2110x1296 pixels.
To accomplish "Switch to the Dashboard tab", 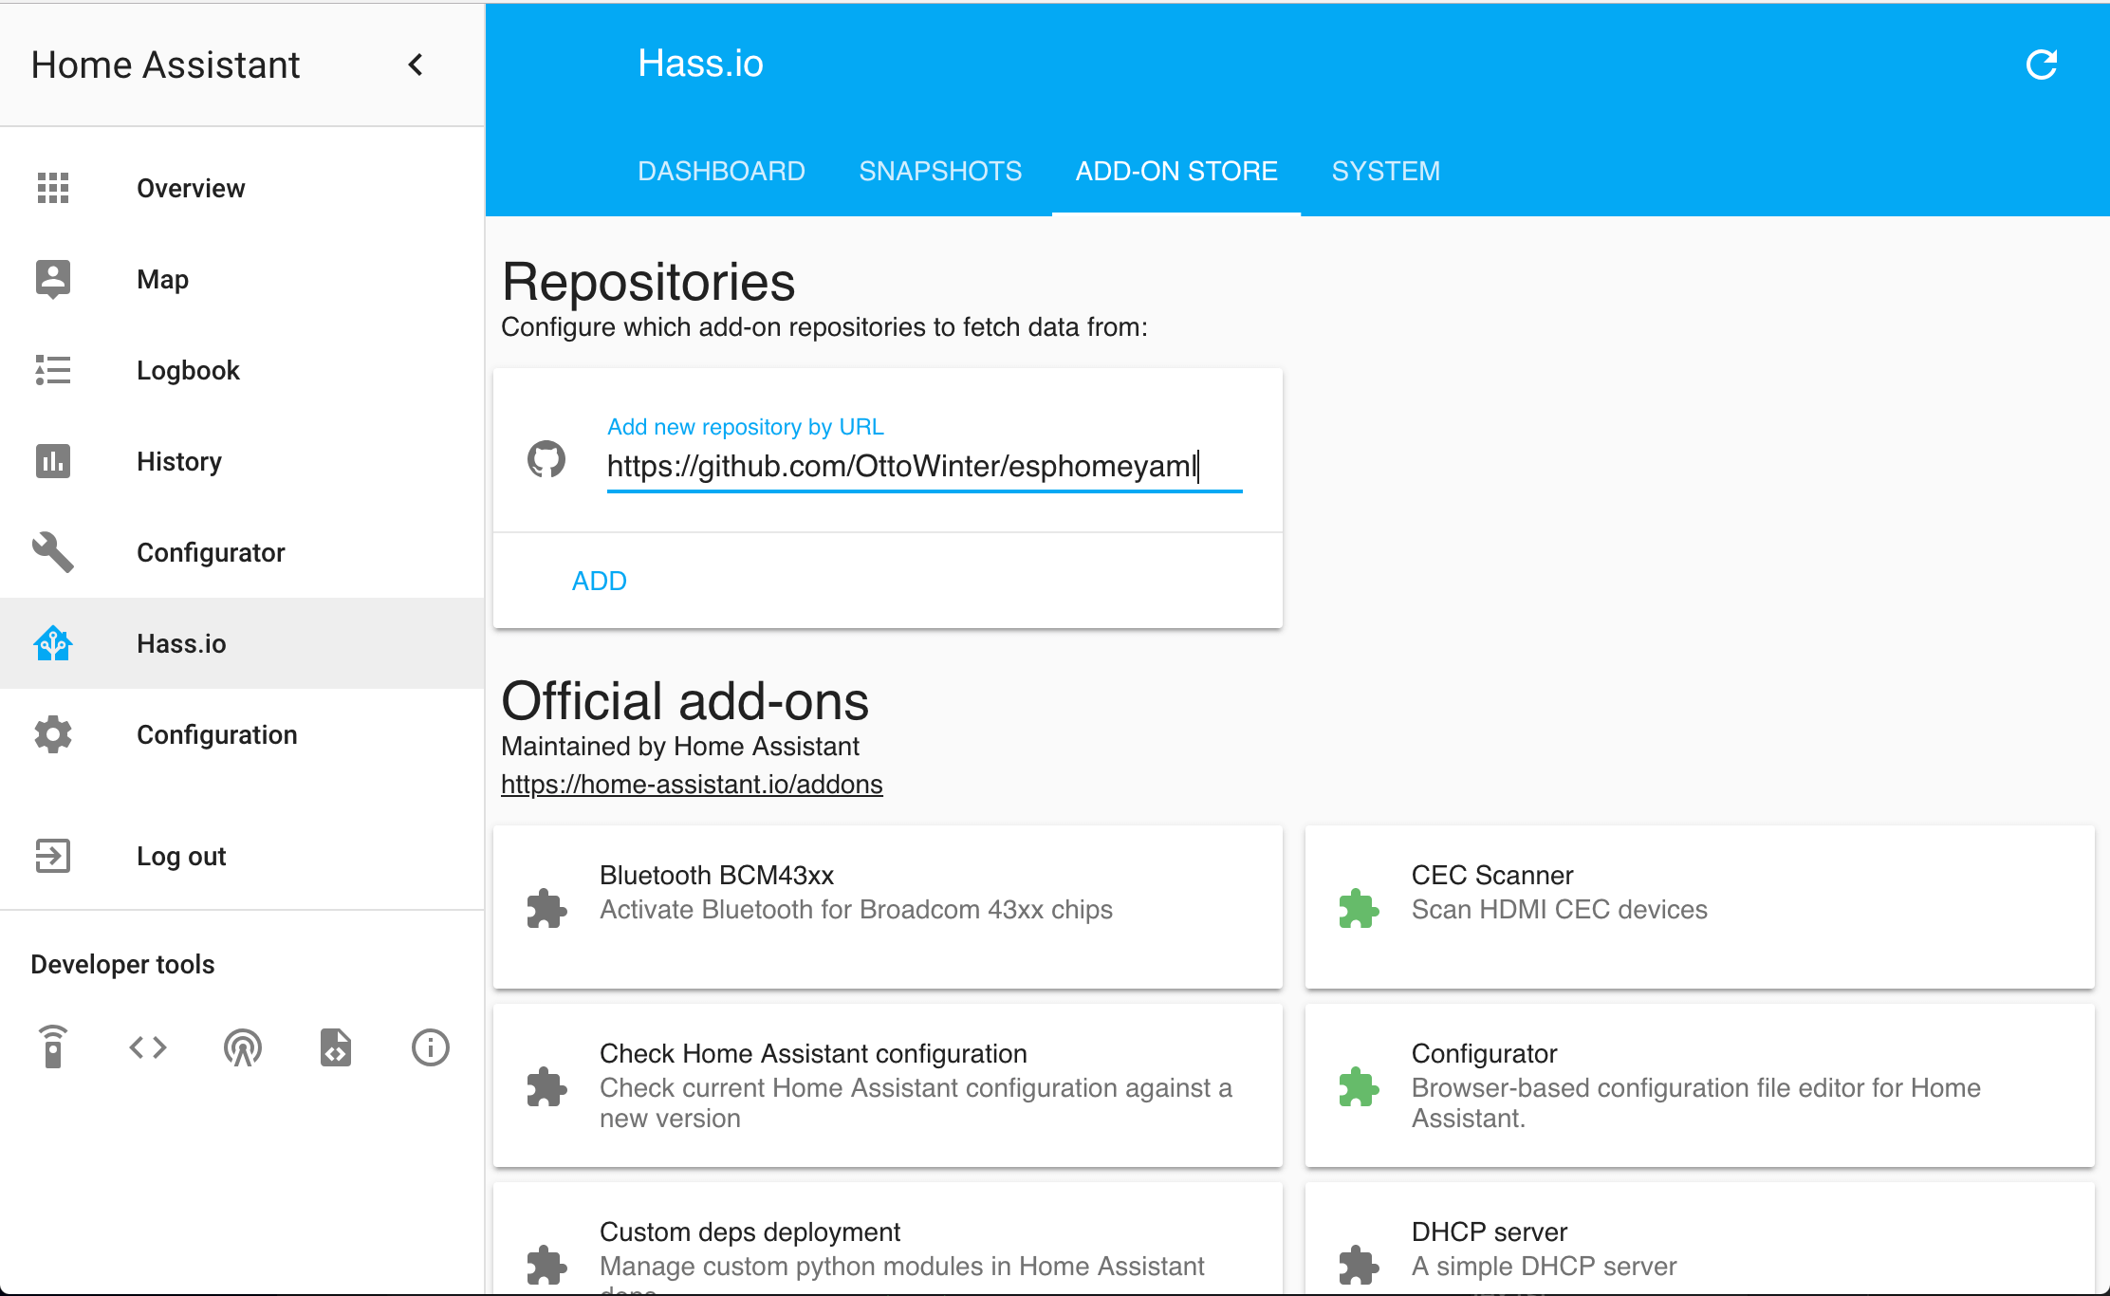I will coord(721,171).
